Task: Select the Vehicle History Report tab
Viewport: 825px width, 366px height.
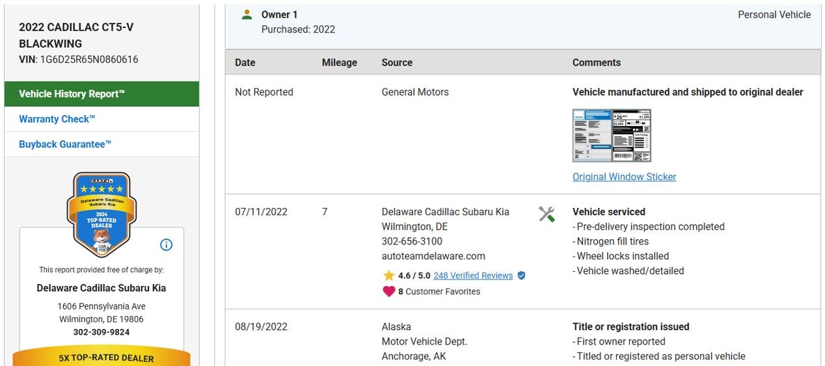Action: 101,94
